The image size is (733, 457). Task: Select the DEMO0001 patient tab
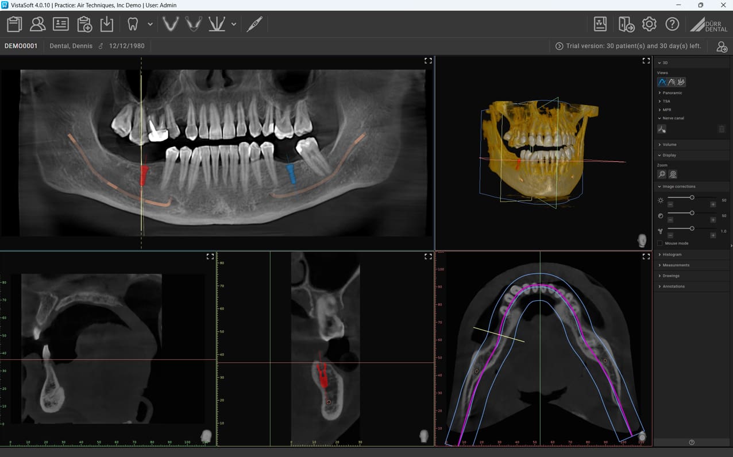click(x=22, y=45)
